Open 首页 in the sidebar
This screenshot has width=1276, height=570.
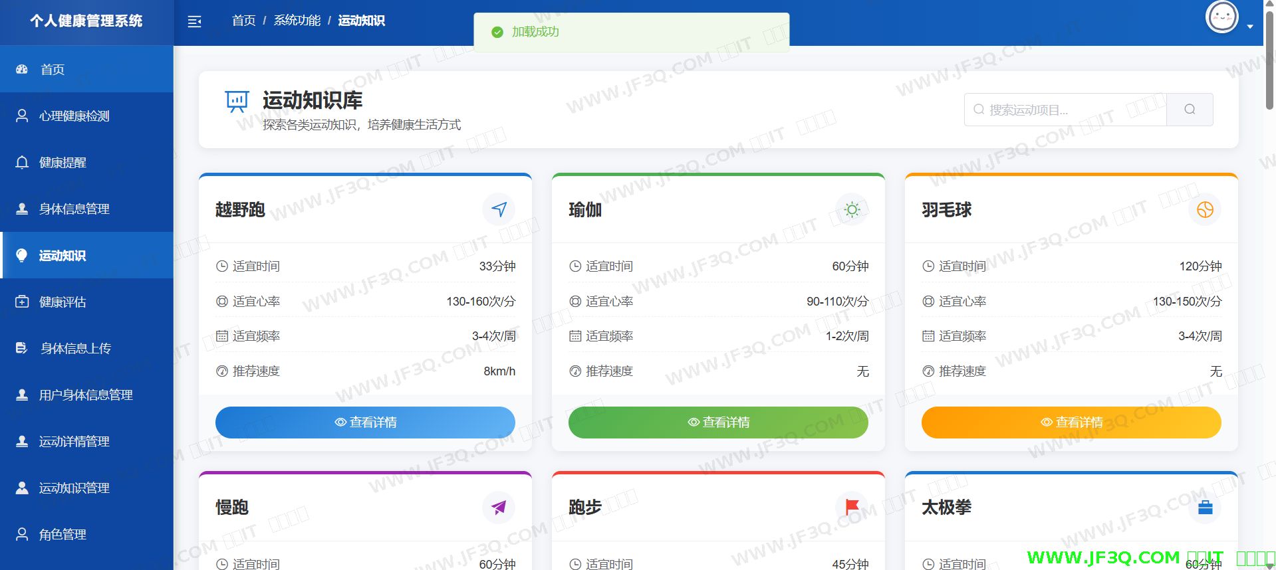pos(53,70)
